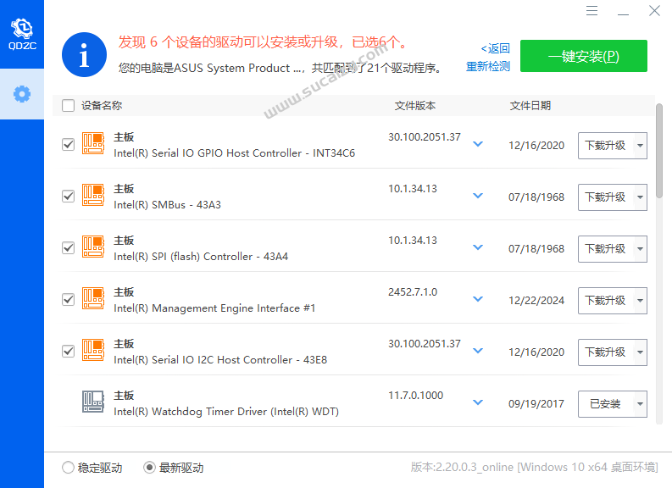
Task: Open settings via the sidebar gear icon
Action: (21, 94)
